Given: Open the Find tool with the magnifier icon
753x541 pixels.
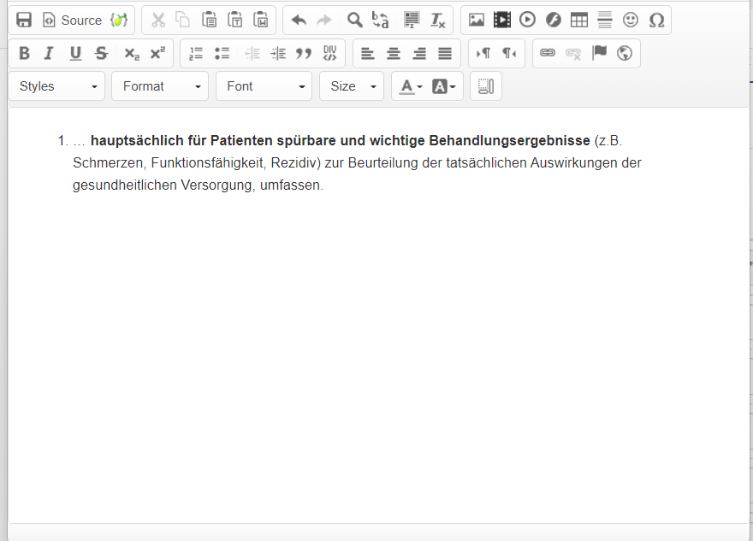Looking at the screenshot, I should click(354, 20).
